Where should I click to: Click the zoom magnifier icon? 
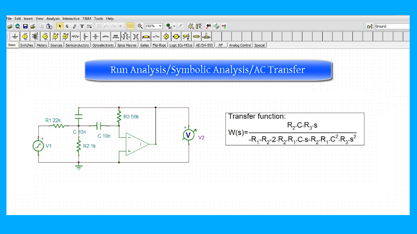point(140,26)
